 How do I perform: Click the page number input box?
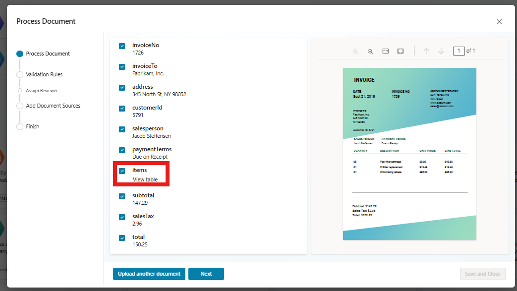coord(459,51)
